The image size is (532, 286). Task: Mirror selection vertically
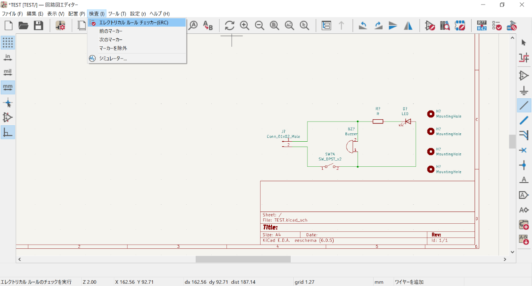click(393, 25)
